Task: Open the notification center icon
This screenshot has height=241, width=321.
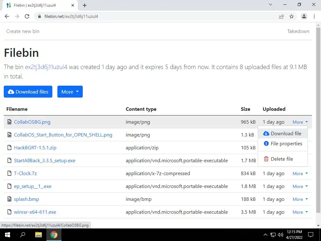Action: point(311,235)
